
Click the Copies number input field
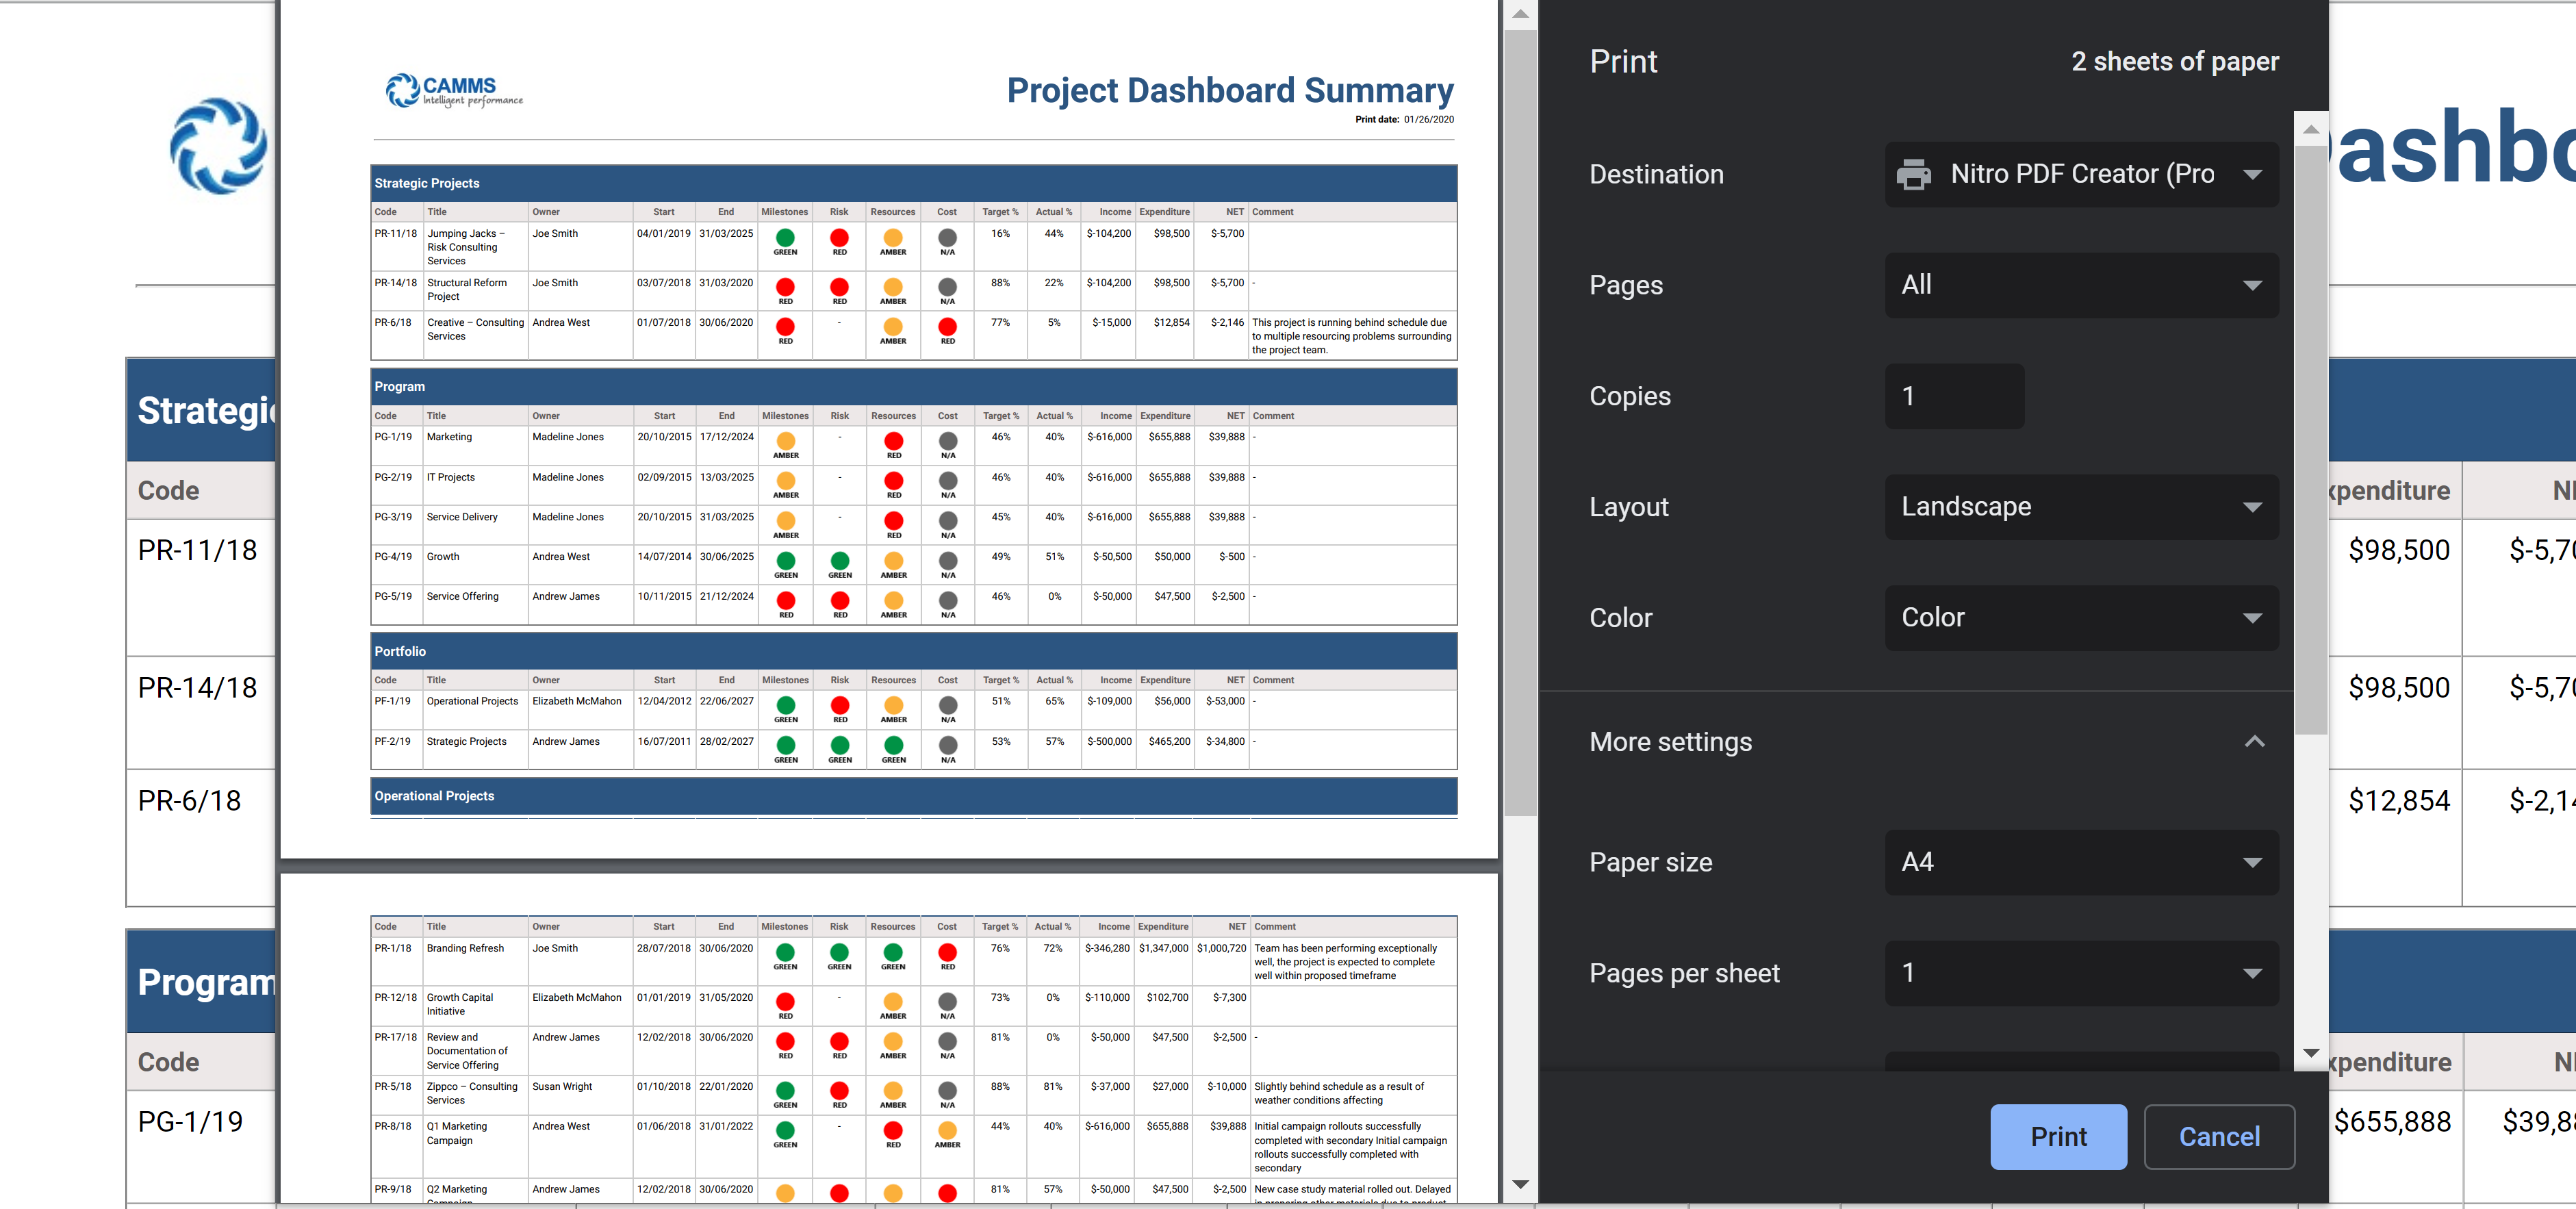(1954, 397)
